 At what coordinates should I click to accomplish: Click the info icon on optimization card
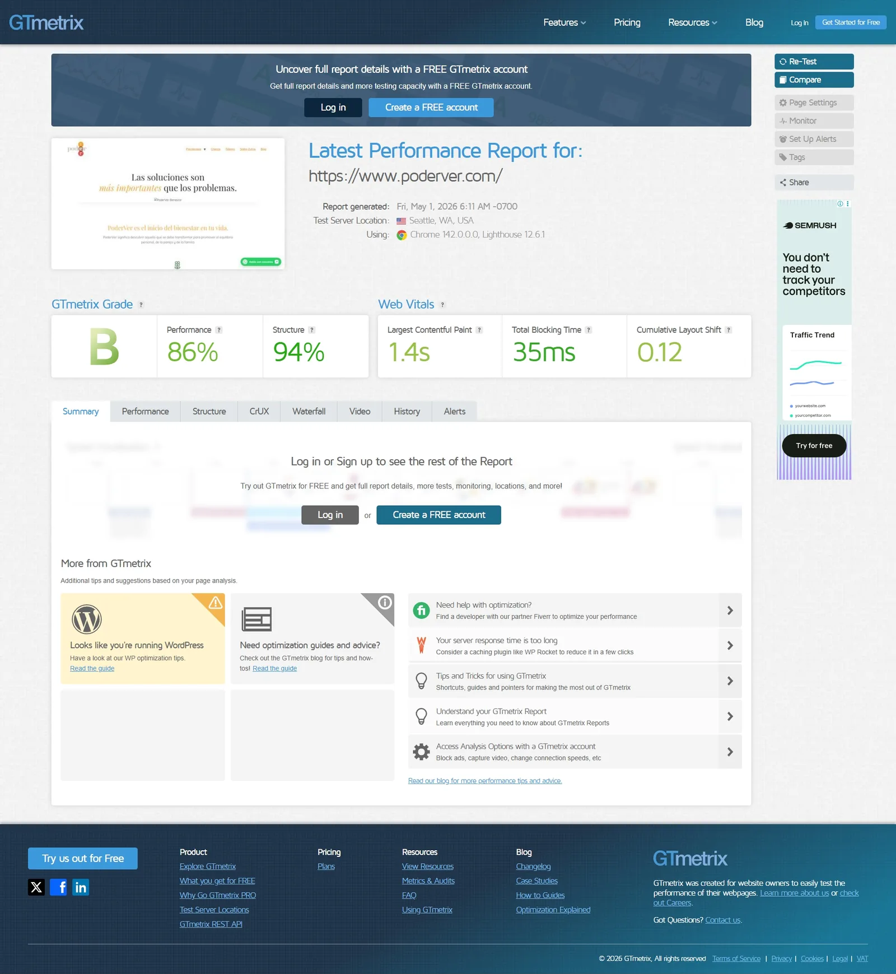coord(385,603)
